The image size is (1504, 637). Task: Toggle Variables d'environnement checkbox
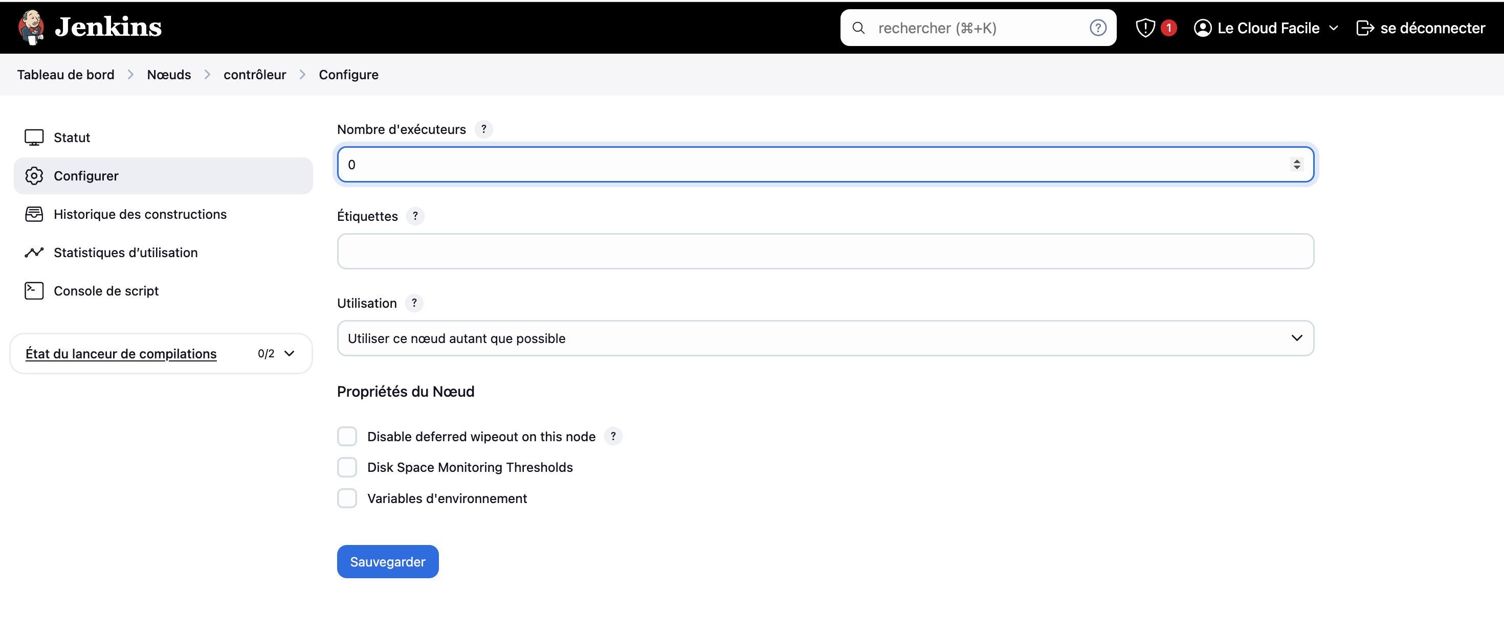click(347, 498)
